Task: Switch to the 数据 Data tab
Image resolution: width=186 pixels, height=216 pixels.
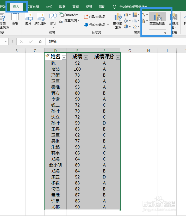Action: pyautogui.click(x=62, y=7)
